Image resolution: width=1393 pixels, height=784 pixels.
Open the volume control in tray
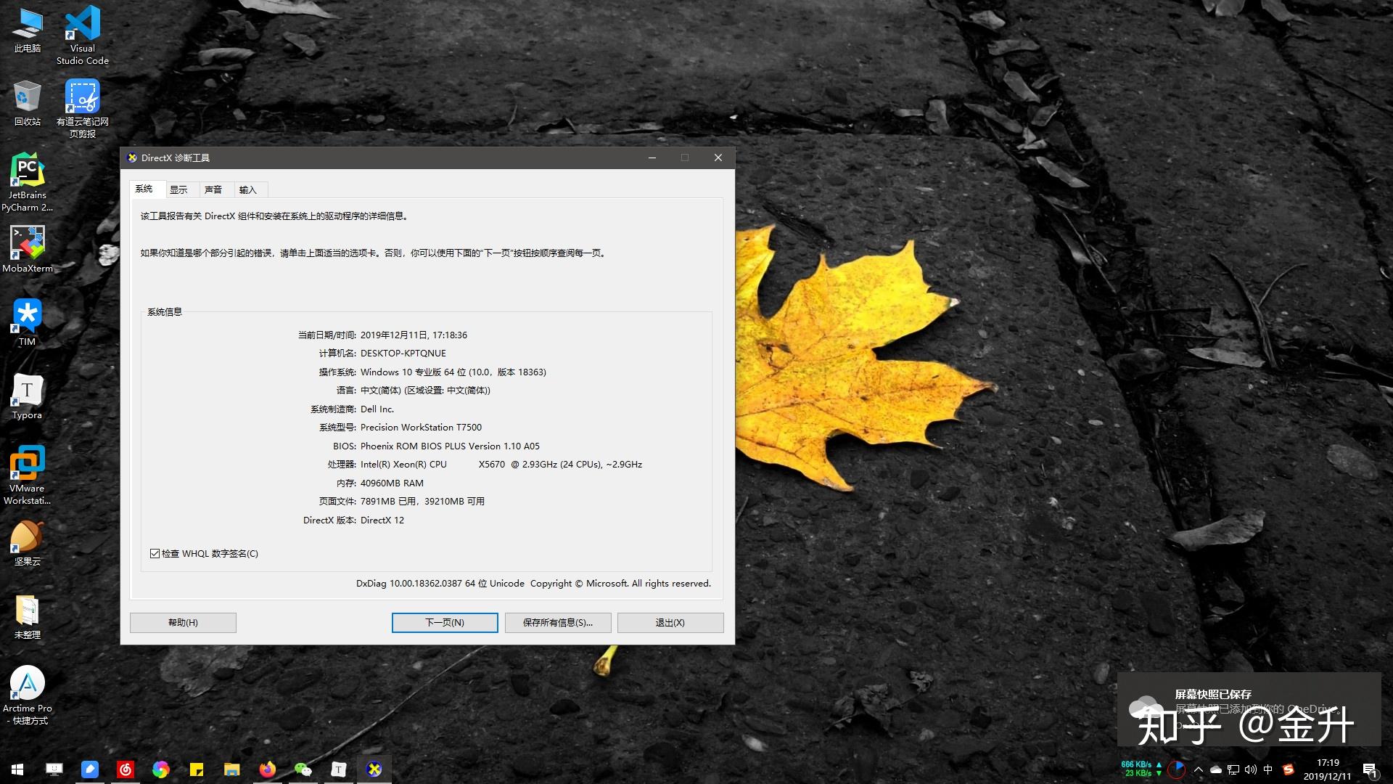(1250, 769)
